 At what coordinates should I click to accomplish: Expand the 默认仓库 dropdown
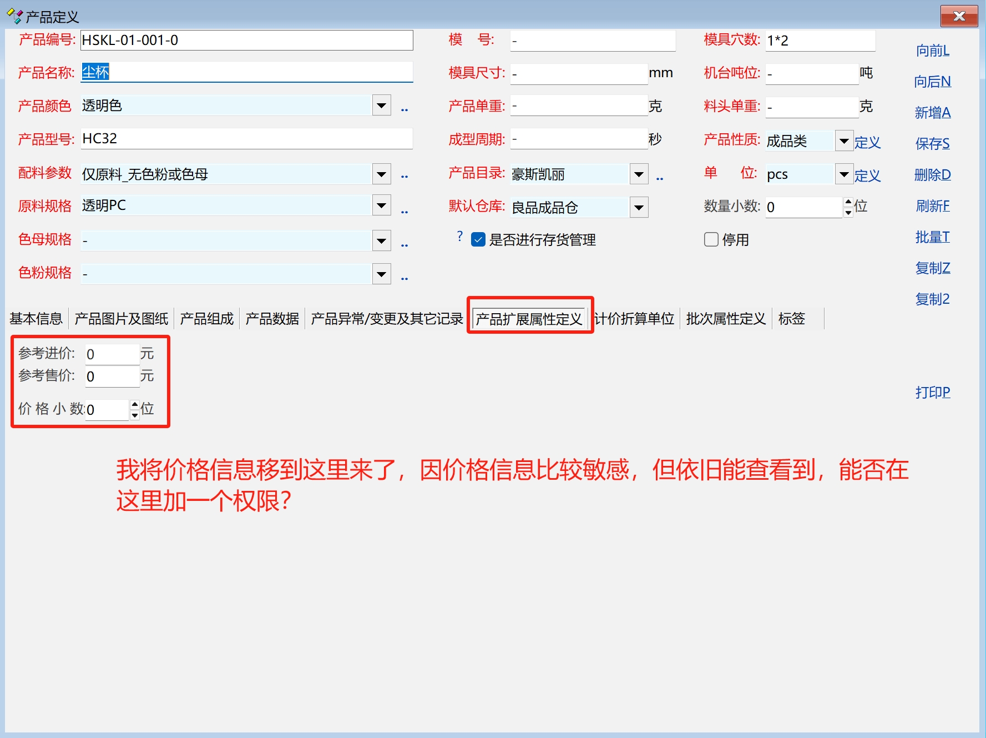pos(639,208)
